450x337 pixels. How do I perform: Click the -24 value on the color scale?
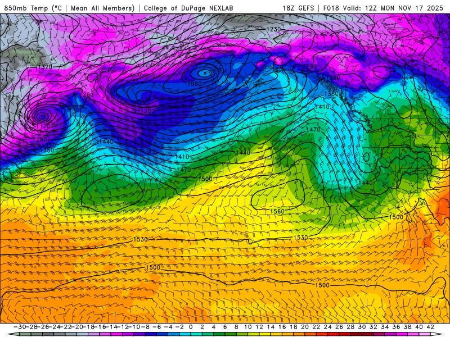pos(54,327)
